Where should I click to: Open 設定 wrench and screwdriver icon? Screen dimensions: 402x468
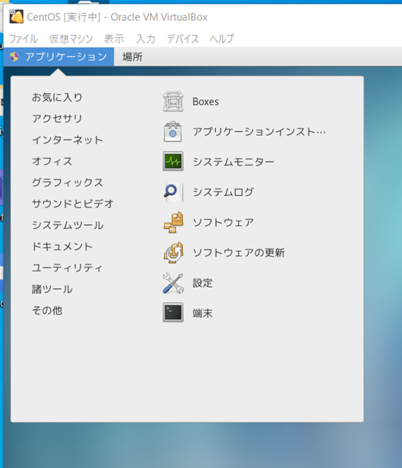tap(173, 283)
